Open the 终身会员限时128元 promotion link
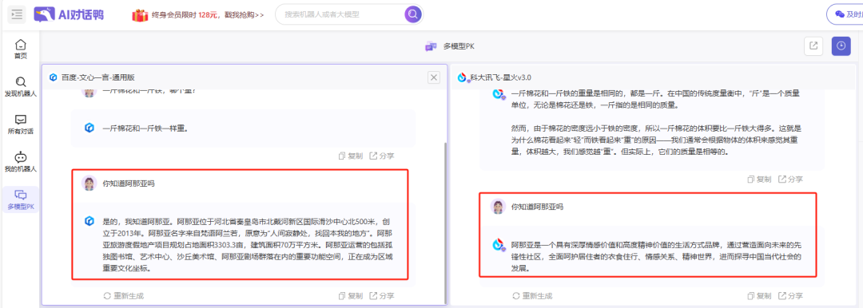The width and height of the screenshot is (863, 308). point(208,15)
